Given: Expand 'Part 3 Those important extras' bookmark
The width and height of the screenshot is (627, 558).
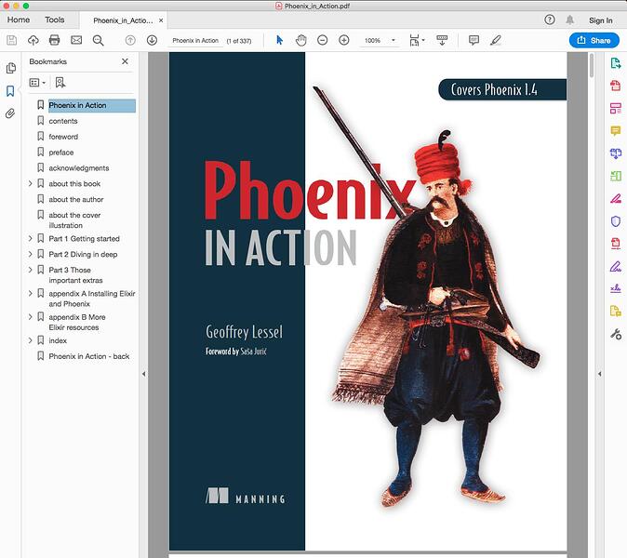Looking at the screenshot, I should (x=31, y=270).
